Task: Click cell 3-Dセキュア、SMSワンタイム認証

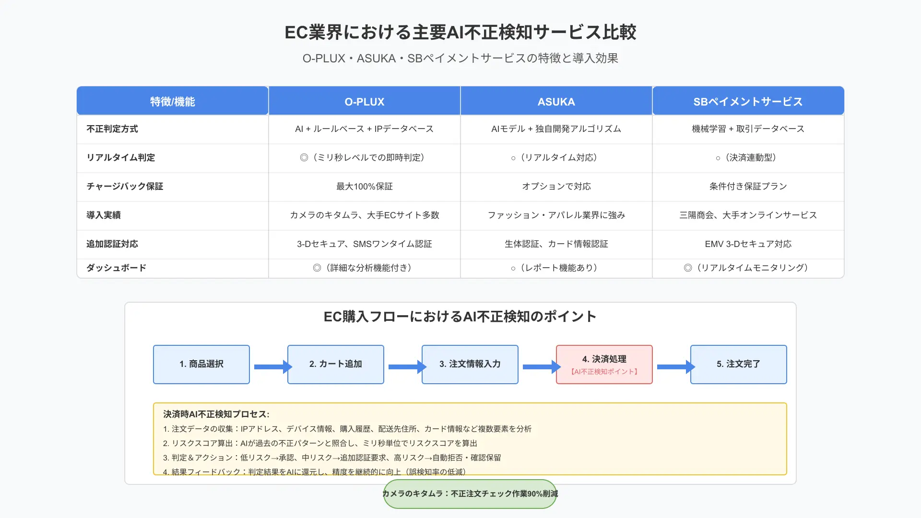Action: 365,244
